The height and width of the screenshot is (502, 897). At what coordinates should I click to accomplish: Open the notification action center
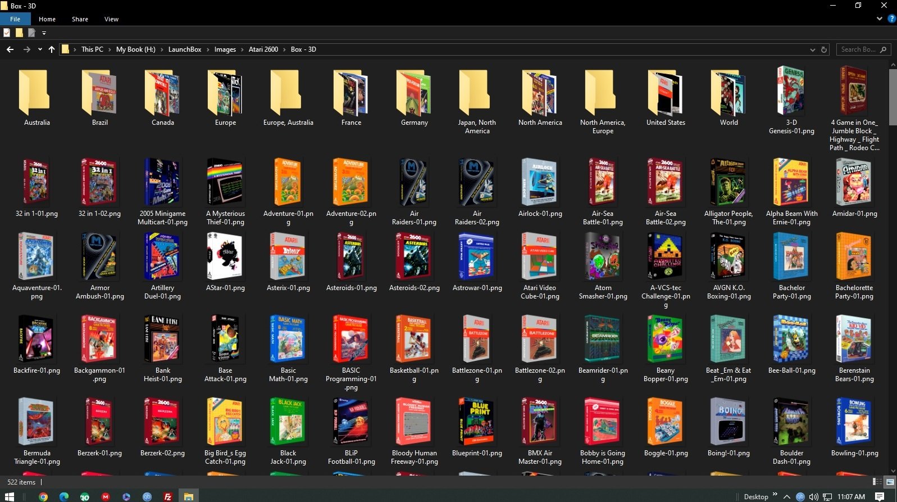click(880, 497)
